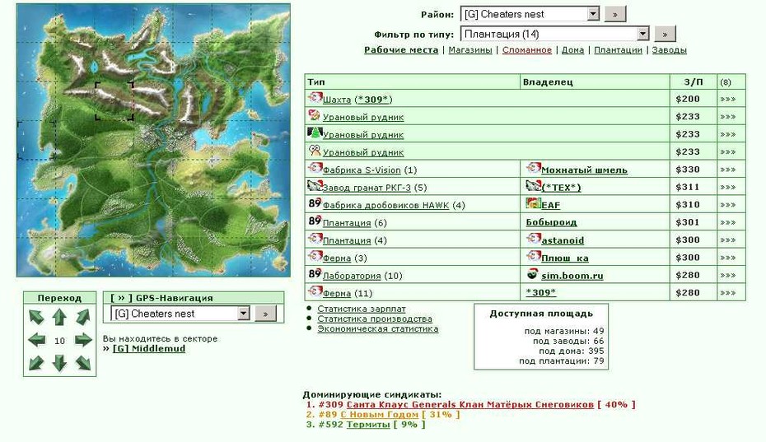
Task: Open the owner *309* link in Ферма row
Action: pyautogui.click(x=541, y=292)
